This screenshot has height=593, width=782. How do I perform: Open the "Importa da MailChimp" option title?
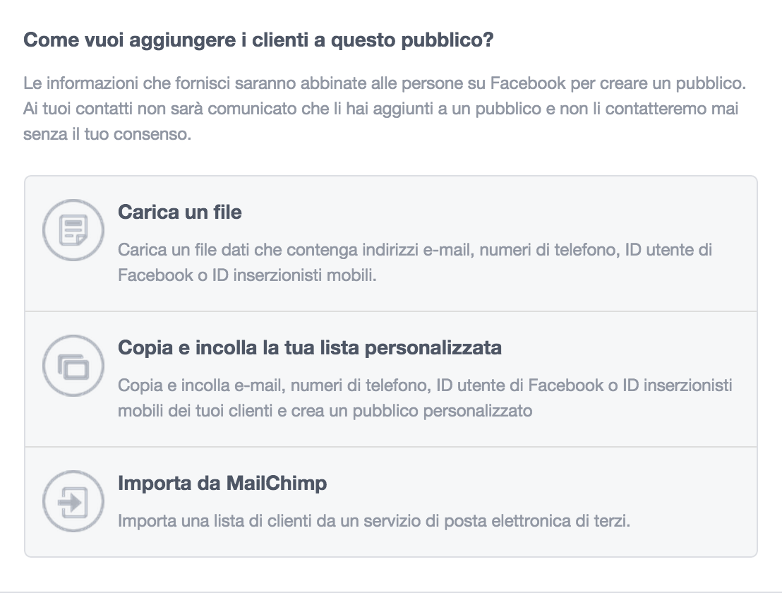[x=222, y=484]
